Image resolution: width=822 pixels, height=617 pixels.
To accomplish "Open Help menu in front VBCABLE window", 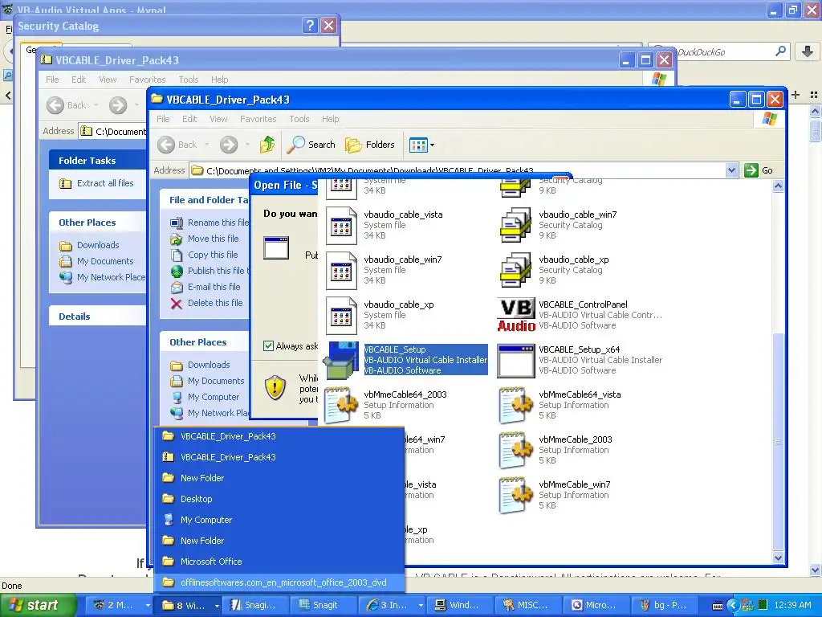I will 330,119.
